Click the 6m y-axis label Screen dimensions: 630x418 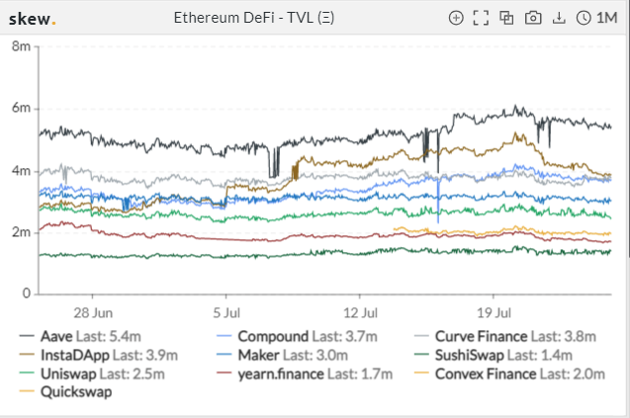pos(21,108)
